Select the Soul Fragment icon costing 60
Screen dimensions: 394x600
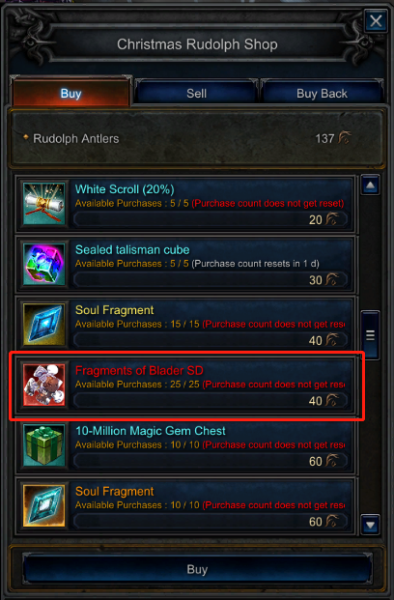point(44,506)
